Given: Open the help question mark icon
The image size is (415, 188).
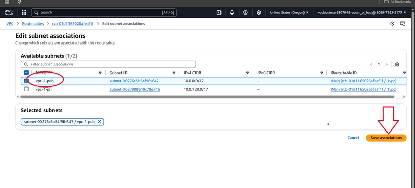Looking at the screenshot, I should [245, 12].
